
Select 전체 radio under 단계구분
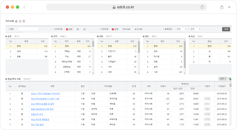pyautogui.click(x=67, y=29)
